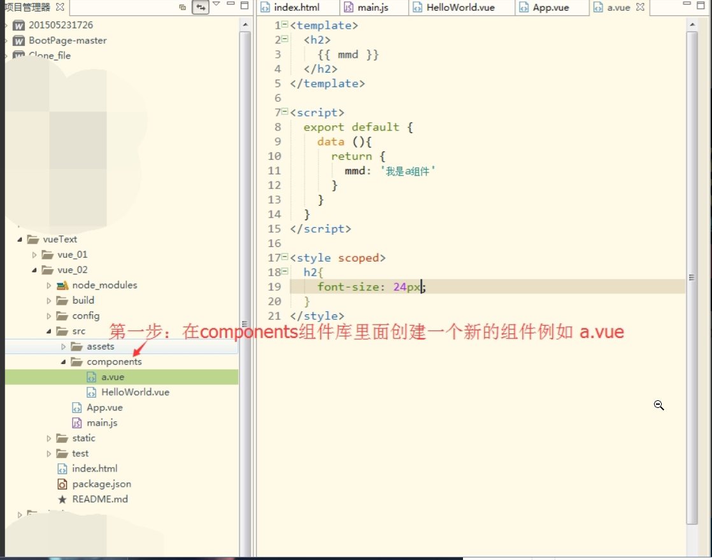Select the BootPage-master project

pyautogui.click(x=68, y=40)
